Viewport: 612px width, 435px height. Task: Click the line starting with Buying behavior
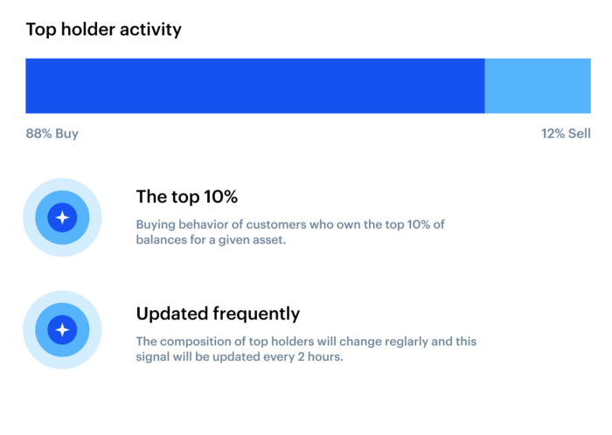click(x=290, y=224)
